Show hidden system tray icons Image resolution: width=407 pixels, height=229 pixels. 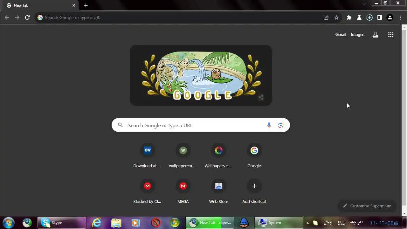(x=307, y=223)
